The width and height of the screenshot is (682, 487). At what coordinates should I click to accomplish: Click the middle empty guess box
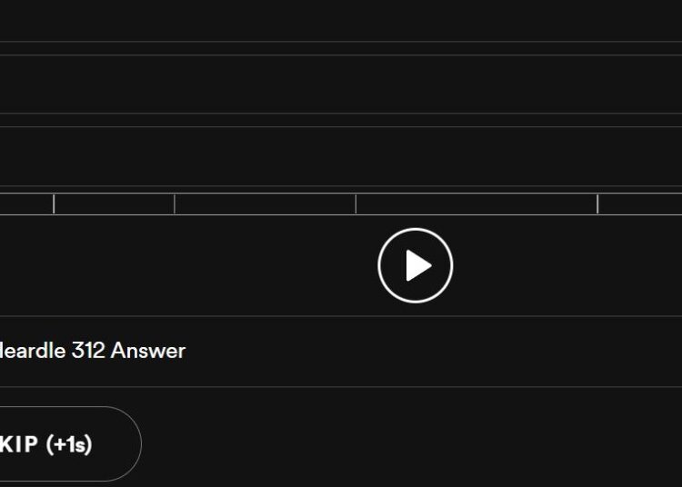(341, 84)
